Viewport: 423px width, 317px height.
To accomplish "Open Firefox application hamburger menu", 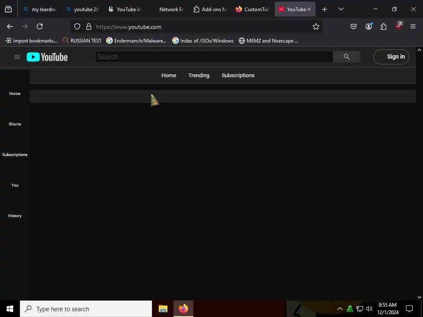I will [413, 26].
